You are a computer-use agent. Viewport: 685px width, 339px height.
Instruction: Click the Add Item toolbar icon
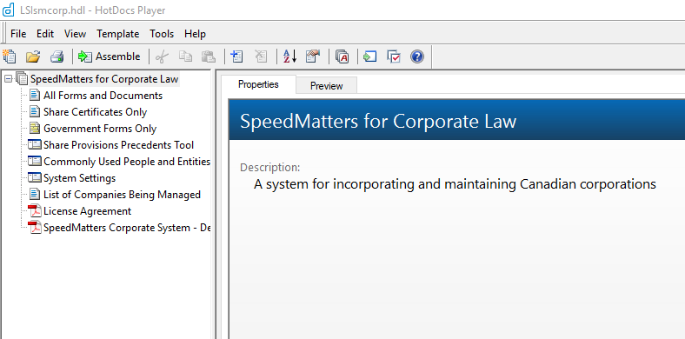coord(236,56)
